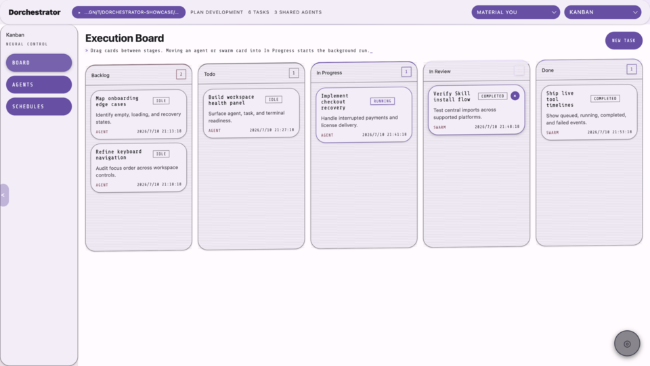The width and height of the screenshot is (650, 366).
Task: Click the Backlog column count badge
Action: pyautogui.click(x=181, y=74)
